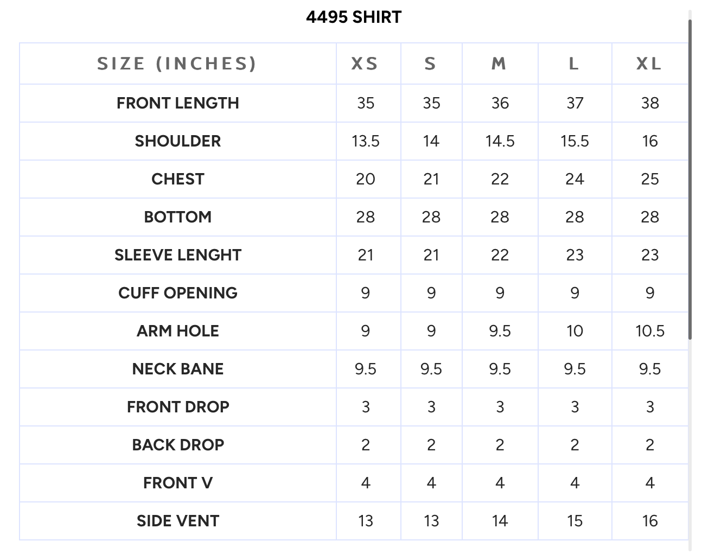Image resolution: width=702 pixels, height=554 pixels.
Task: Click the XS shoulder value 13.5
Action: point(366,141)
